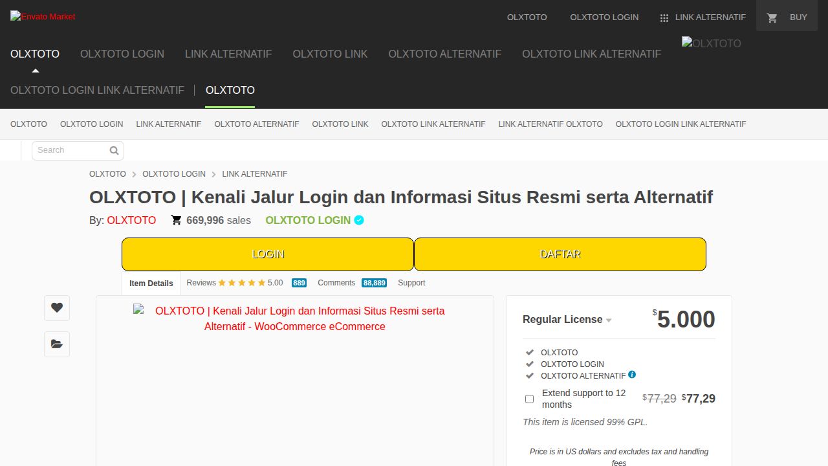
Task: Click LINK ALTERNATIF breadcrumb
Action: pos(255,174)
